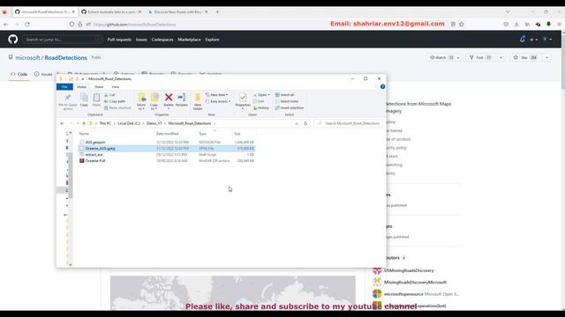This screenshot has width=565, height=317.
Task: Click Cut in the Clipboard group
Action: (109, 95)
